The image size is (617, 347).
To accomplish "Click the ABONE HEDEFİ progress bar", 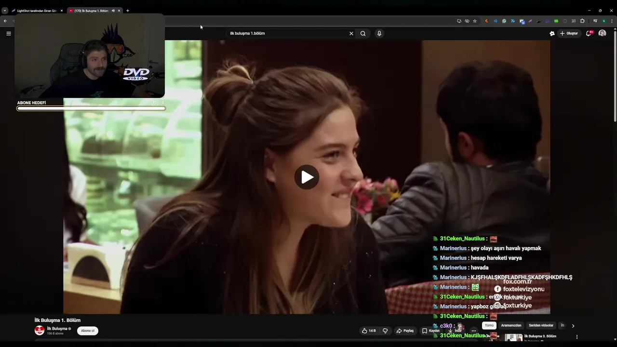I will [91, 108].
